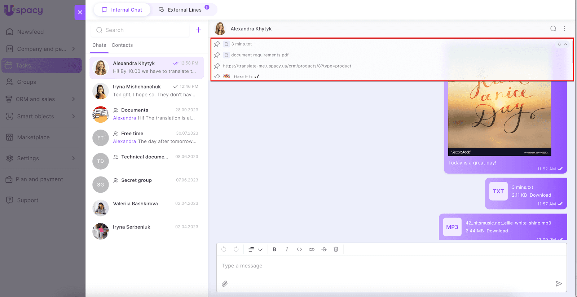
Task: Toggle pin on the translate-me URL message
Action: [x=217, y=66]
